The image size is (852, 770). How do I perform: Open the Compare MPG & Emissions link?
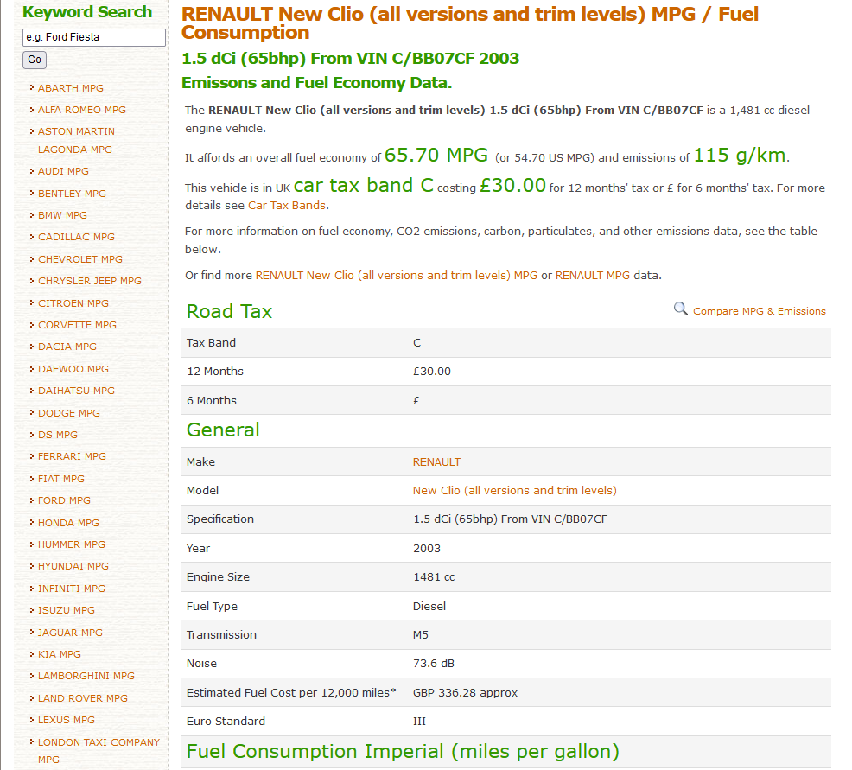759,311
